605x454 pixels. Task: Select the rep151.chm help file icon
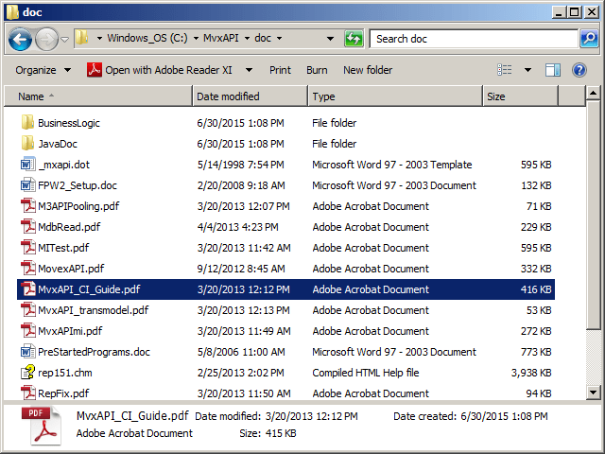click(x=27, y=373)
